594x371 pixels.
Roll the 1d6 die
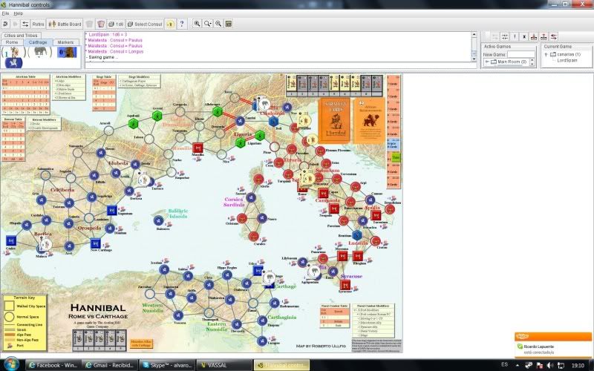point(116,24)
